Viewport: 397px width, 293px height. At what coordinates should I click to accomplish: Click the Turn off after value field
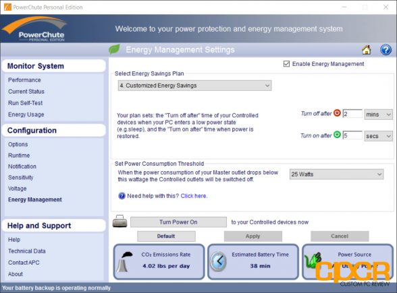352,113
